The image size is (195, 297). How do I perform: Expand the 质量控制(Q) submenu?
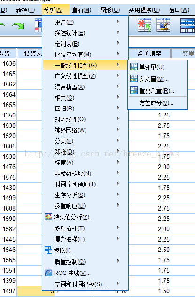86,262
